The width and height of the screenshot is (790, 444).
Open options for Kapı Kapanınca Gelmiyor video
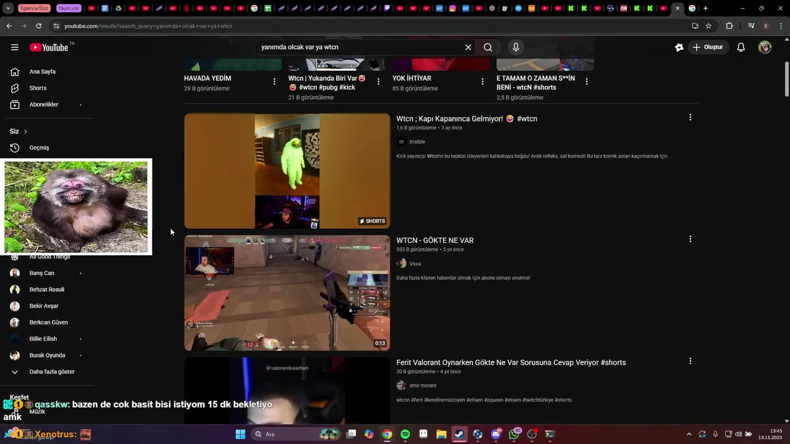tap(690, 117)
